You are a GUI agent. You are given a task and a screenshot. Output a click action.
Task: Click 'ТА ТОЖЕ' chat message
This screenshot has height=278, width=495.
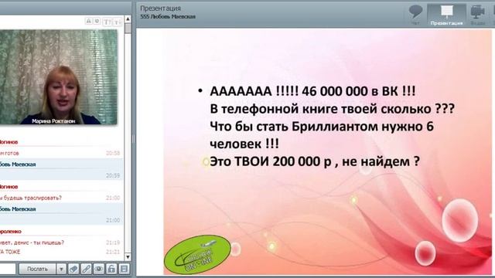(x=10, y=252)
